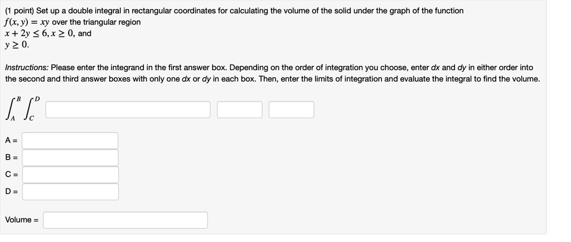This screenshot has width=571, height=242.
Task: Focus the A = lower limit field
Action: [x=70, y=141]
